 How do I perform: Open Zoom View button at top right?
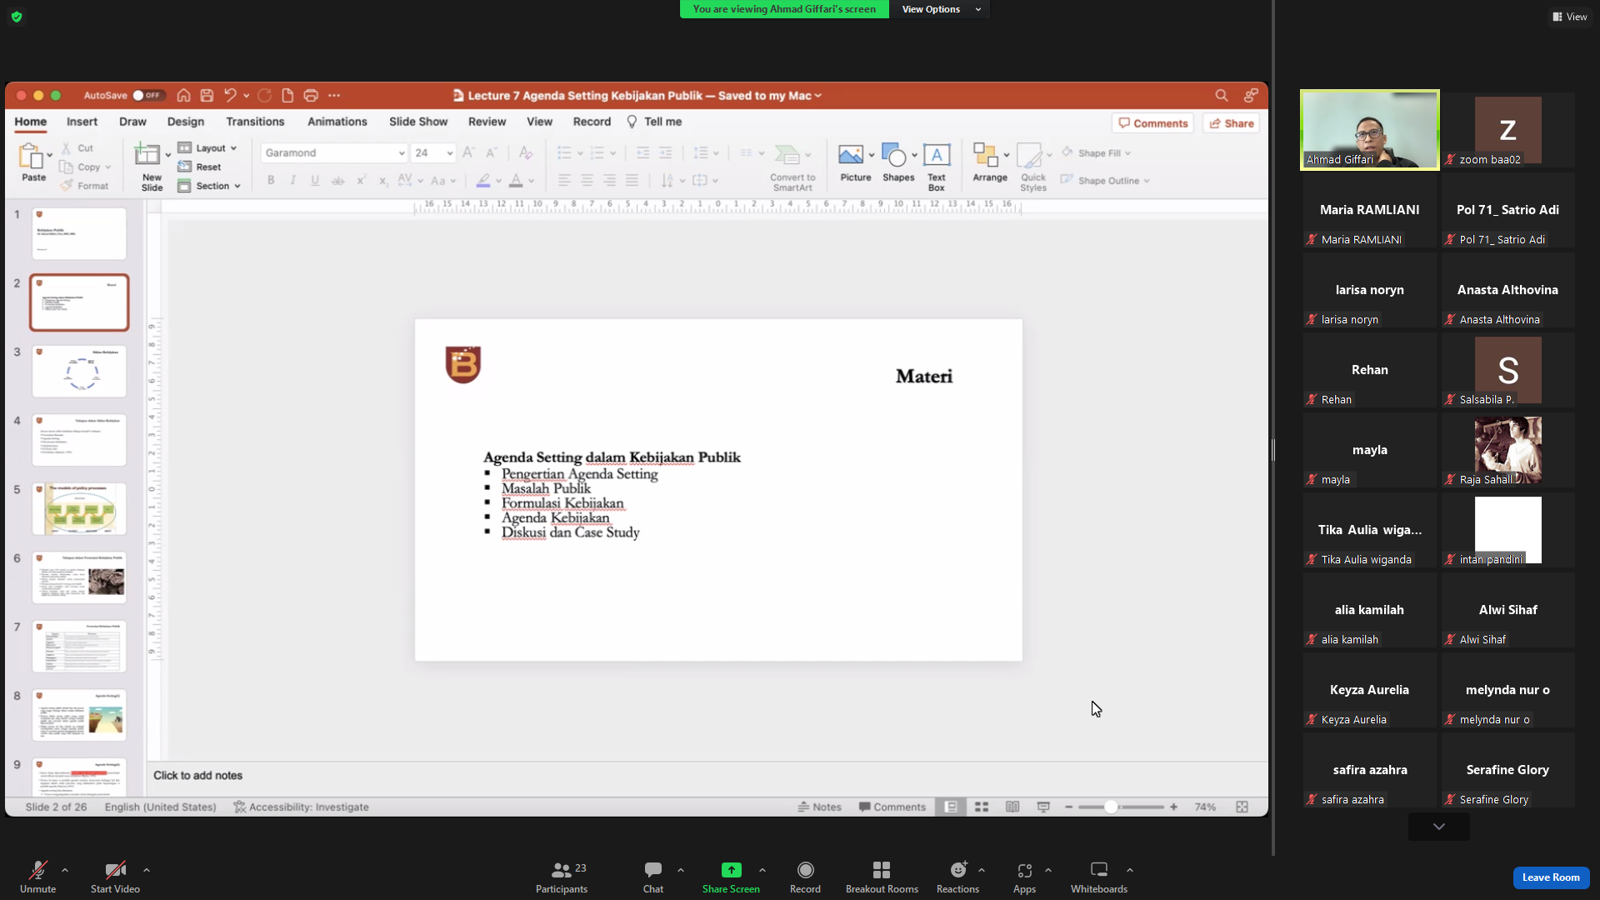[1569, 17]
